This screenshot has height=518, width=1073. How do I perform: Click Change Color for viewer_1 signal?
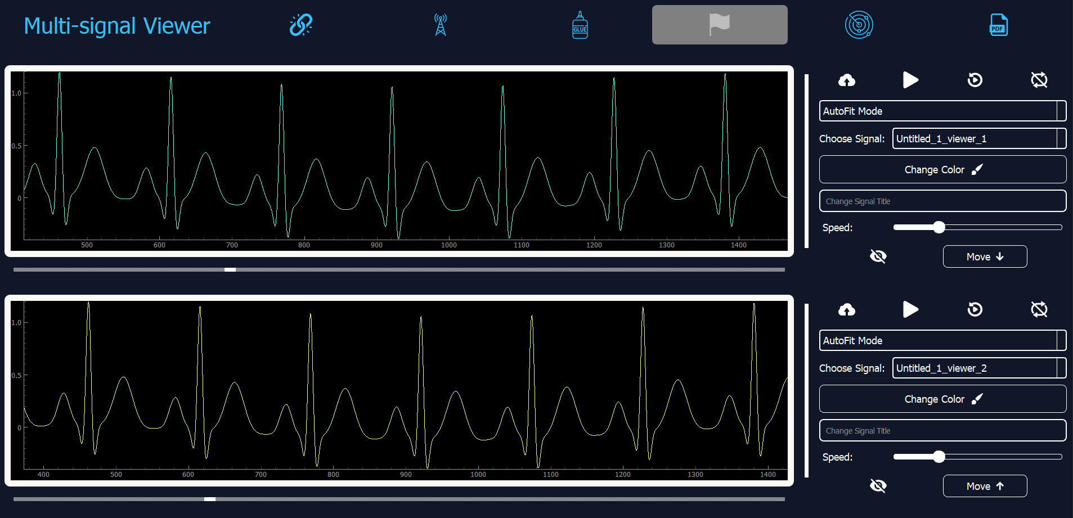click(942, 169)
